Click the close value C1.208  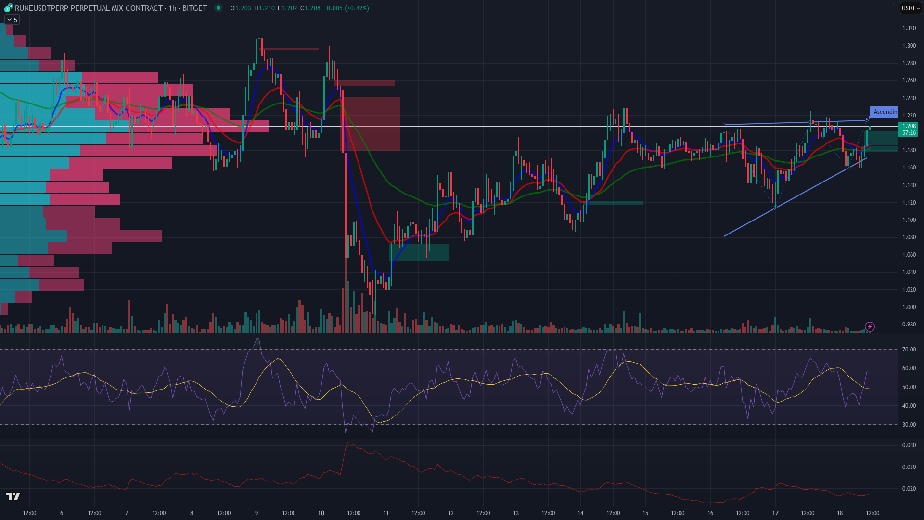(310, 8)
